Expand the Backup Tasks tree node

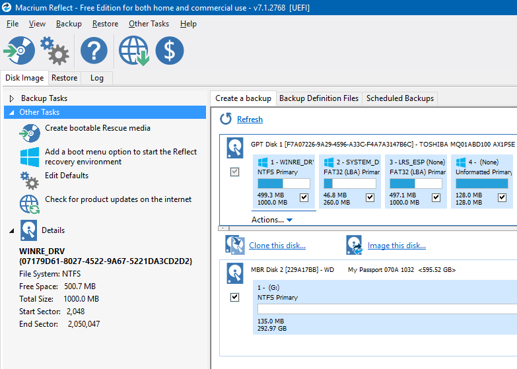click(12, 98)
